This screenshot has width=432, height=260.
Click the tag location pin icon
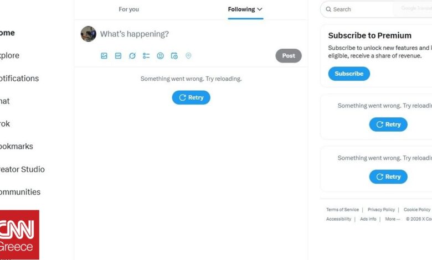pos(188,56)
